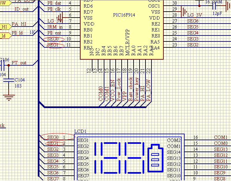
Task: Click the thick vertical bus line
Action: click(39, 89)
